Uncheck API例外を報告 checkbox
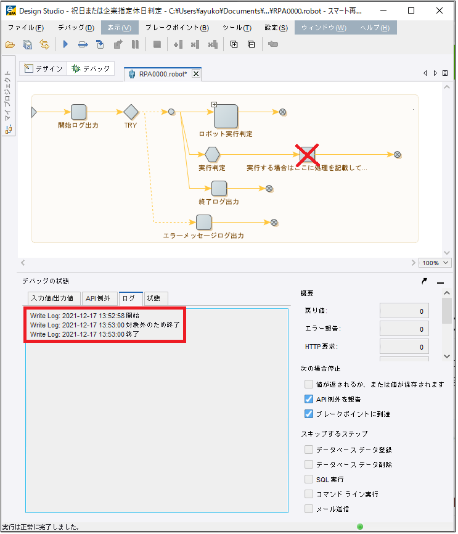 coord(309,399)
